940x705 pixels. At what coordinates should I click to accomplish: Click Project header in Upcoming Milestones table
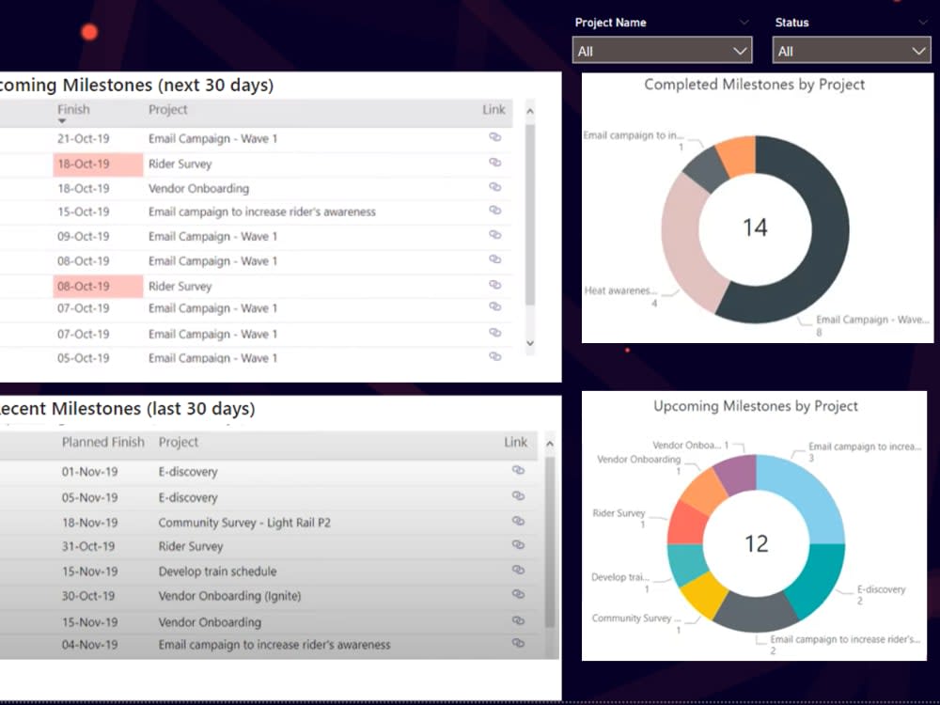(168, 110)
